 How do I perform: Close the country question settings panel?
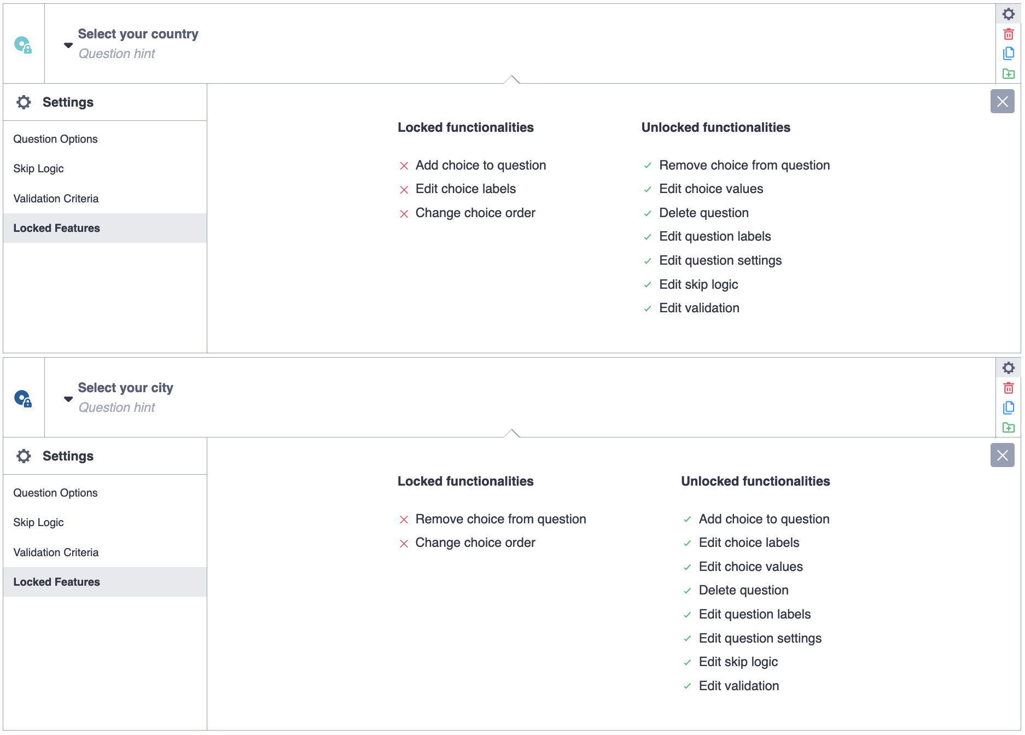1002,101
